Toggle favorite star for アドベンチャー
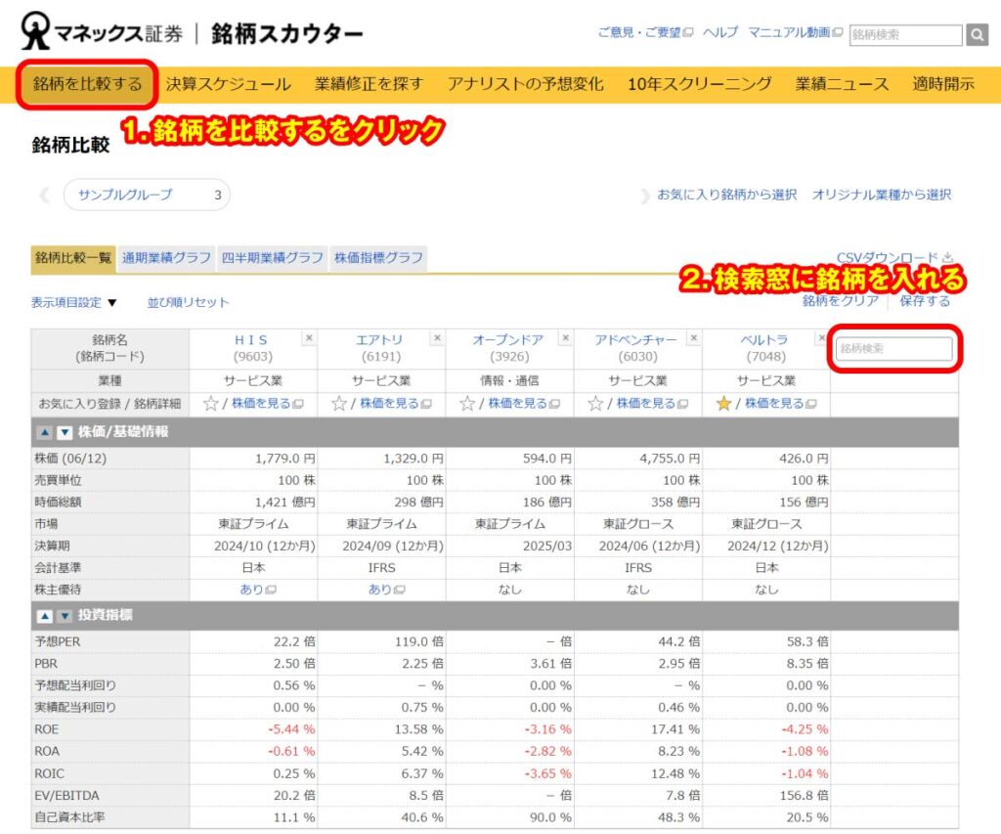Image resolution: width=1001 pixels, height=834 pixels. (x=595, y=404)
